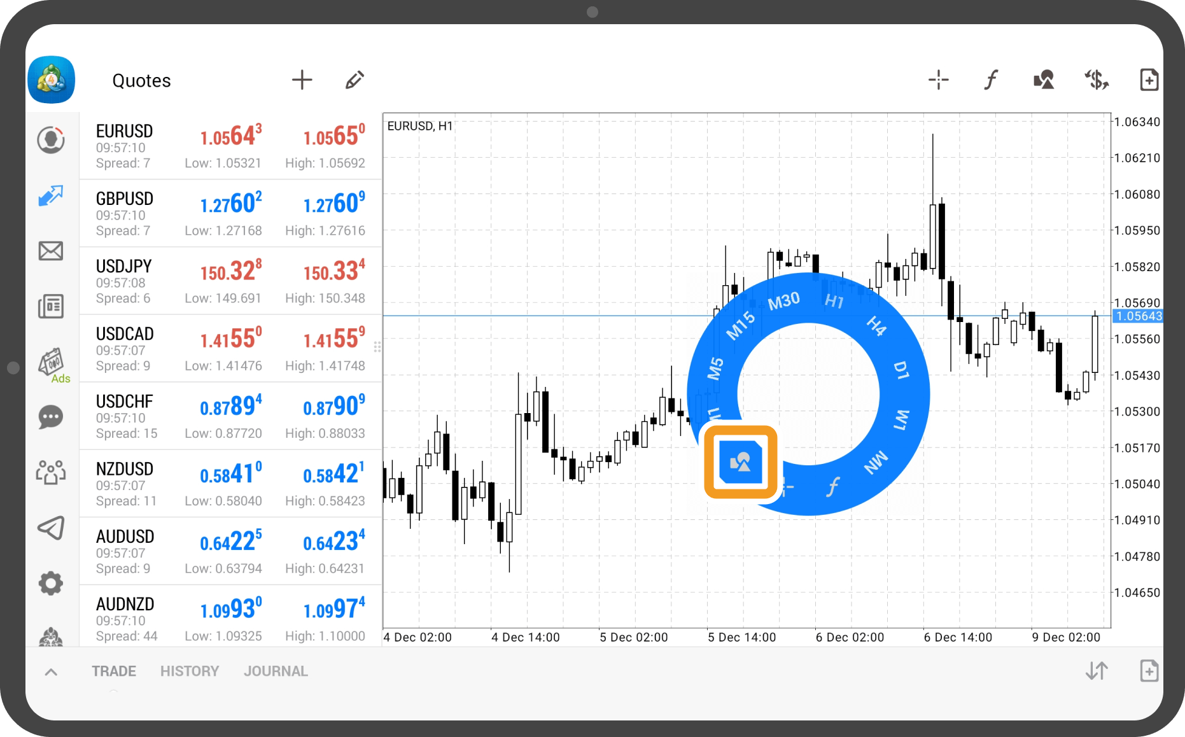The width and height of the screenshot is (1185, 737).
Task: Click the panel divider drag handle
Action: click(x=377, y=347)
